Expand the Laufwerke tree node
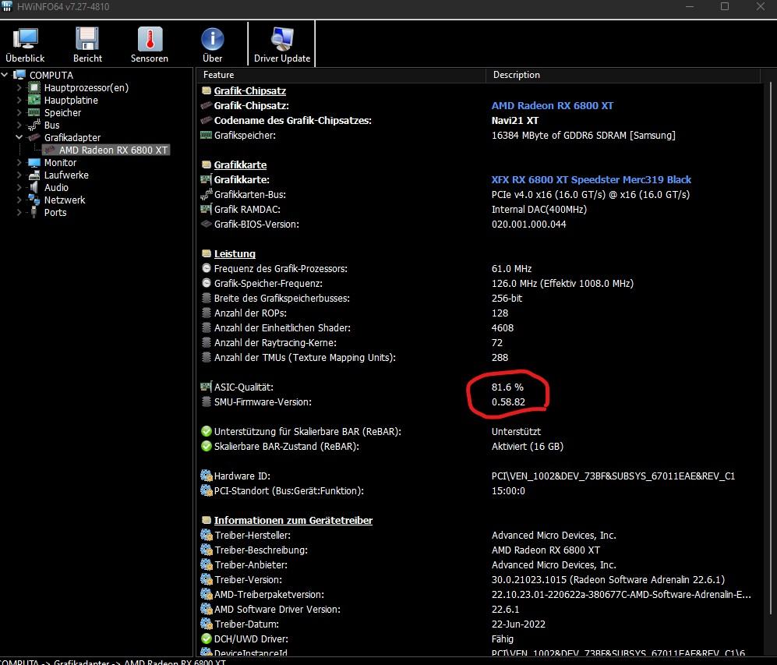777x665 pixels. (19, 175)
